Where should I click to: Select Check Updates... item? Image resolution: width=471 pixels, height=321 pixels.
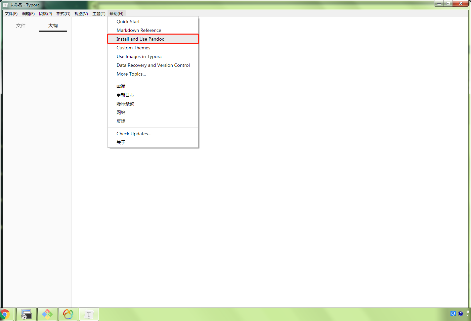pos(153,134)
